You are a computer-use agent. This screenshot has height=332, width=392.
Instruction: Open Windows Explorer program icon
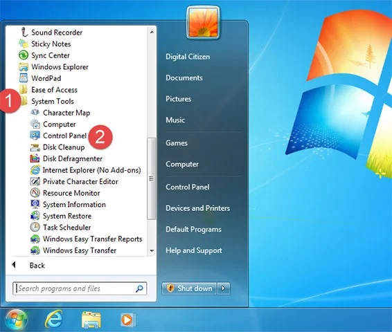(24, 66)
